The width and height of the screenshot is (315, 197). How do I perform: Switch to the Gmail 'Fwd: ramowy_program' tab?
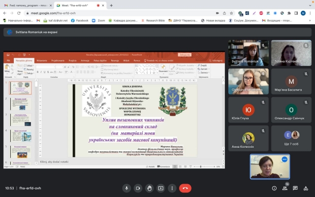[x=28, y=5]
